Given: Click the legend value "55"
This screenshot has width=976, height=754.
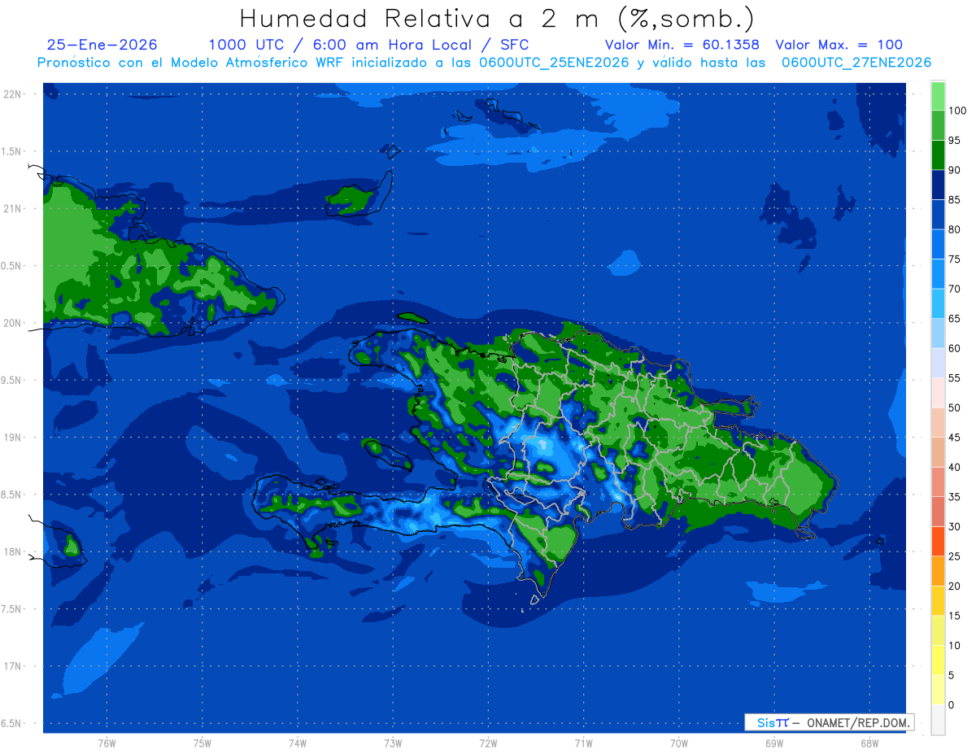Looking at the screenshot, I should click(955, 378).
